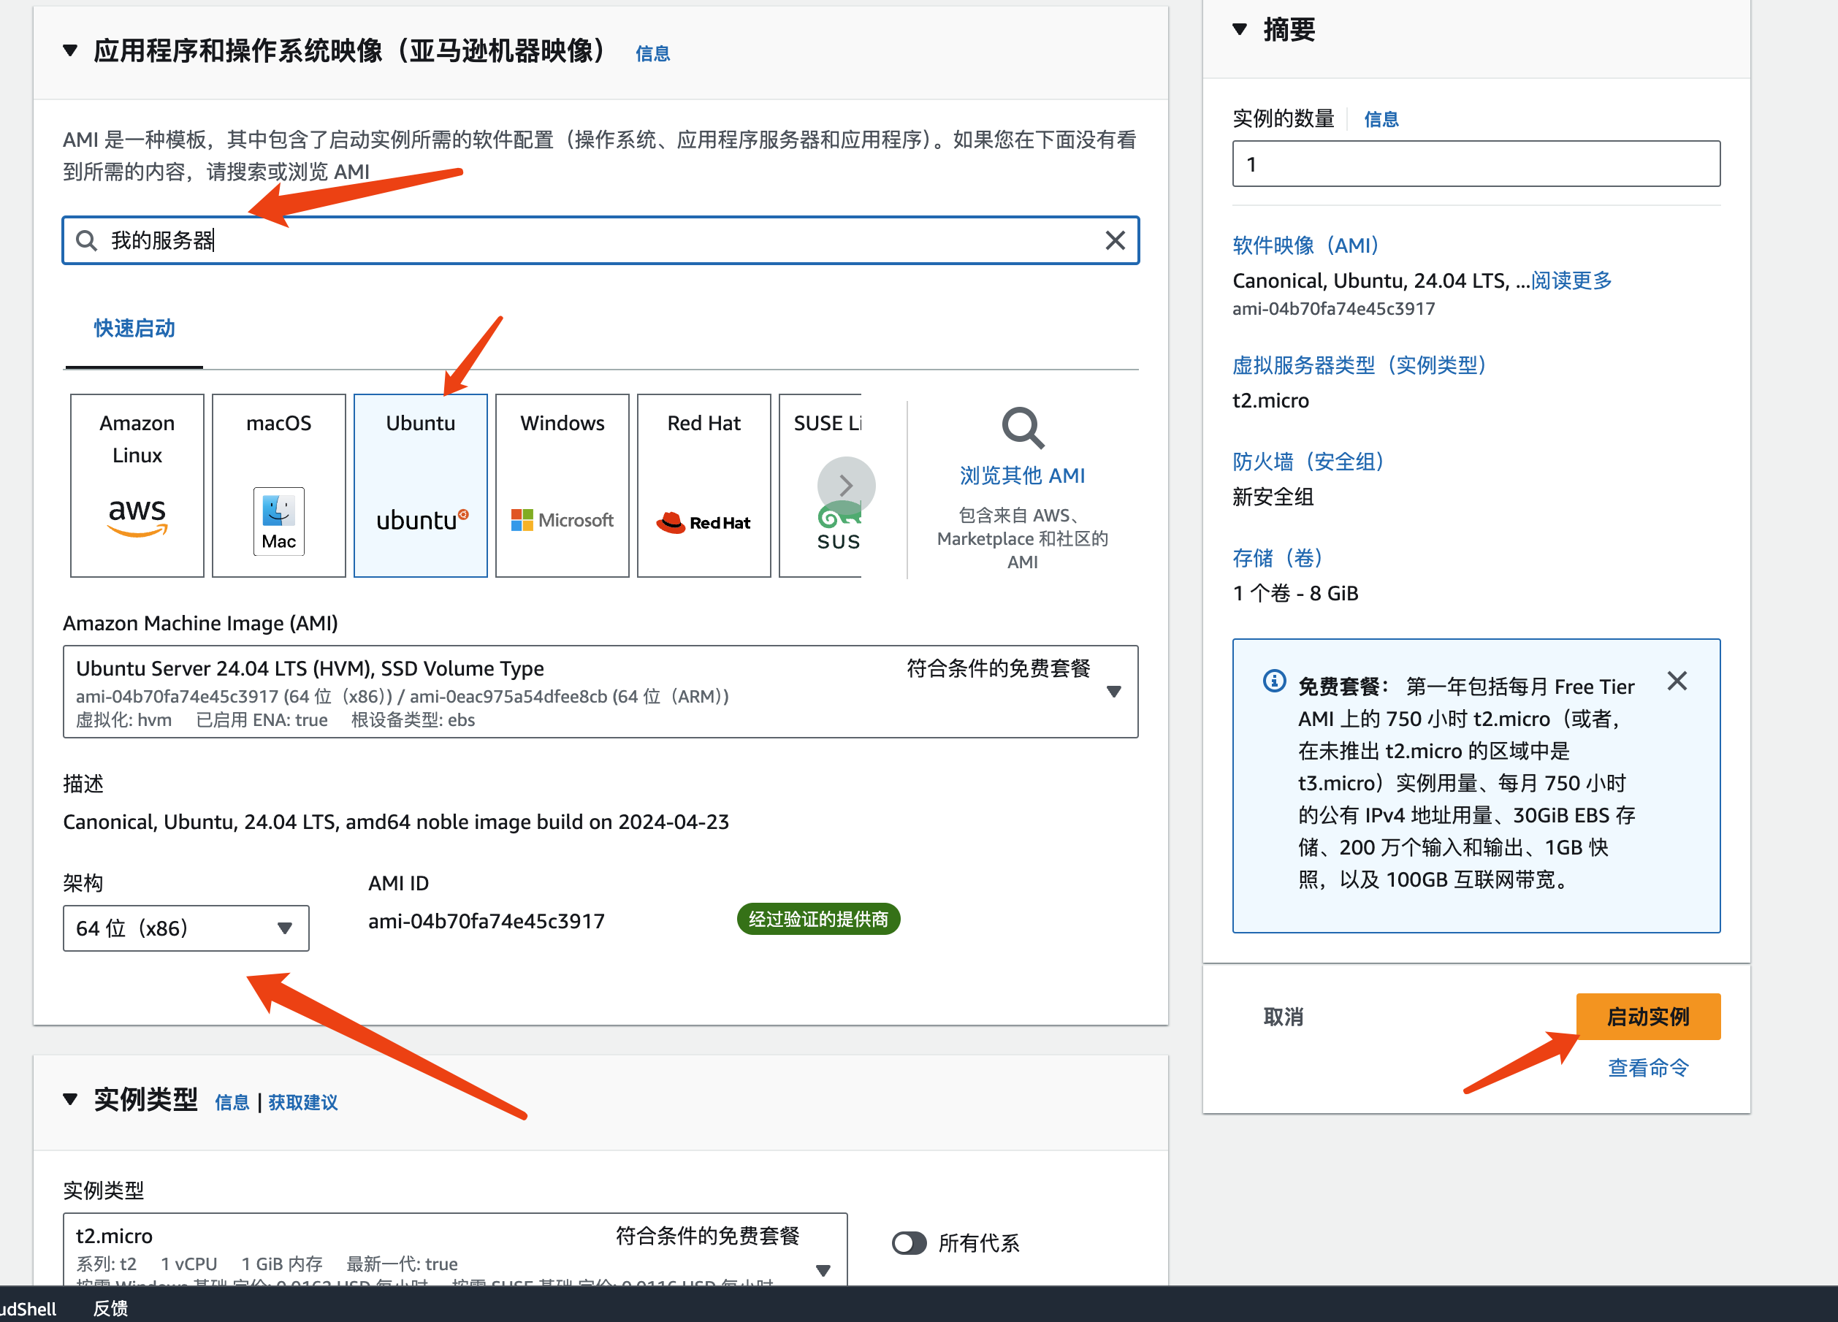Click the AMI ID ami-04b70fa74e45c3917 text
The width and height of the screenshot is (1838, 1322).
[x=487, y=922]
